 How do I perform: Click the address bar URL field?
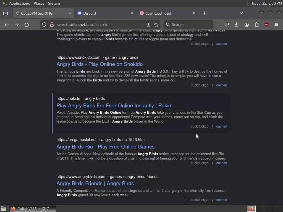100,25
